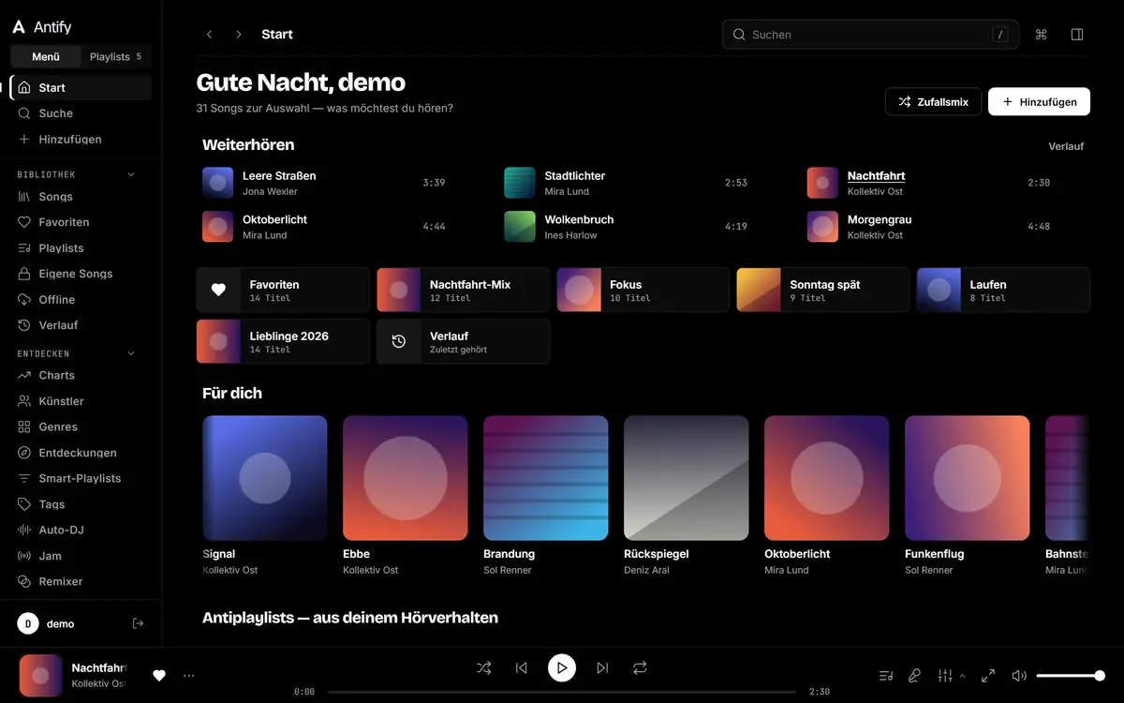Screen dimensions: 1124x703
Task: Collapse the Entdecken section
Action: click(x=131, y=353)
